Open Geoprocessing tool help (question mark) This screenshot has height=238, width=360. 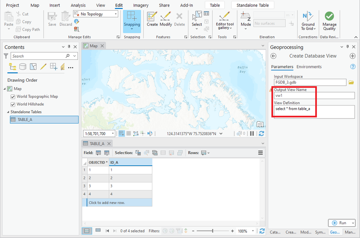353,67
